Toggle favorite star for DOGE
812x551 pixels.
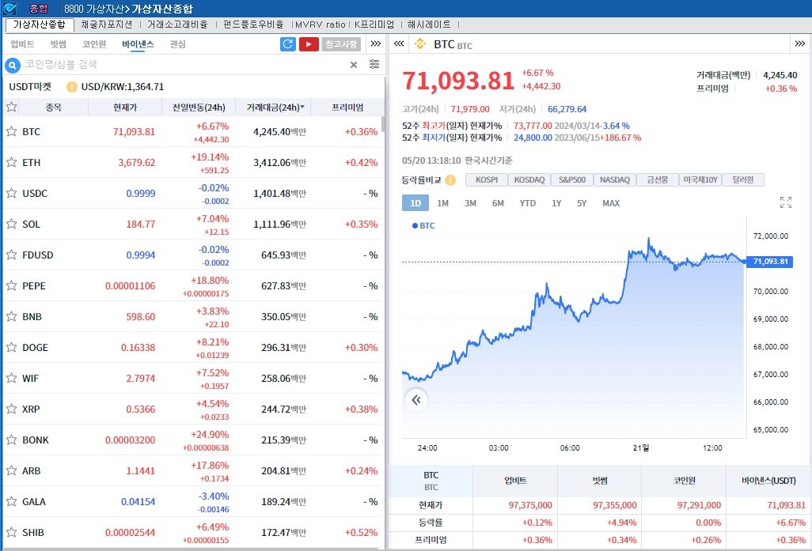[x=12, y=348]
